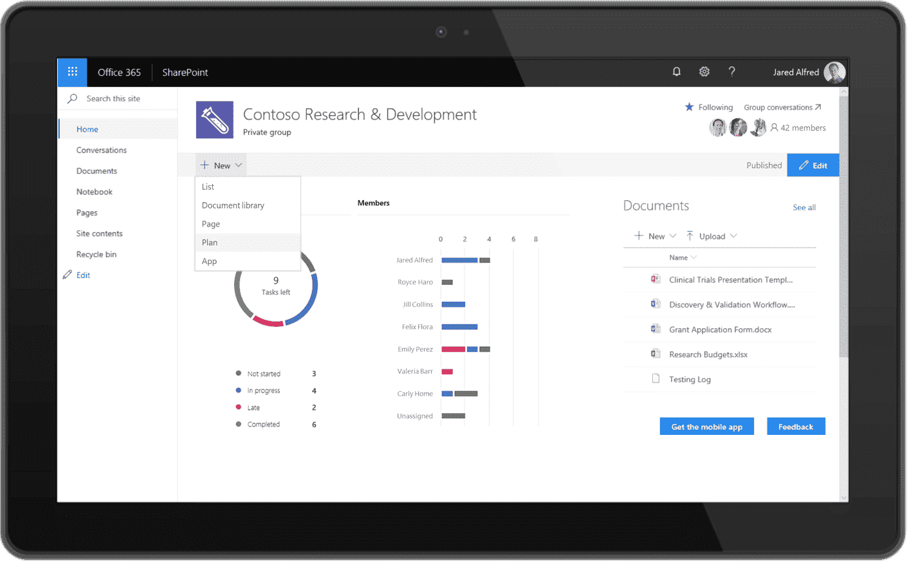Open Discovery & Validation Workflow... document
Screen dimensions: 909x561
(731, 305)
